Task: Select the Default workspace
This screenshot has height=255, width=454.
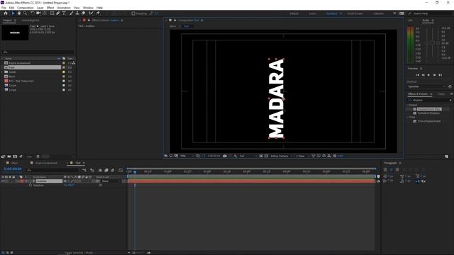Action: tap(294, 13)
